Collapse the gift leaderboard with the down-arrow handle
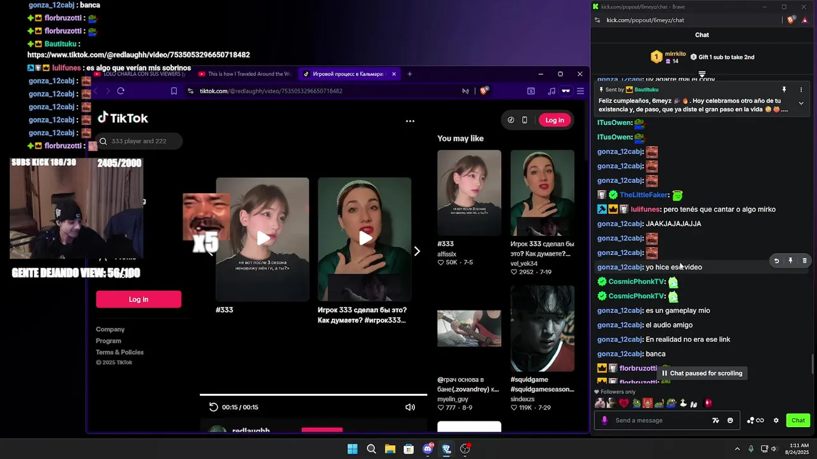This screenshot has height=459, width=817. pos(702,74)
